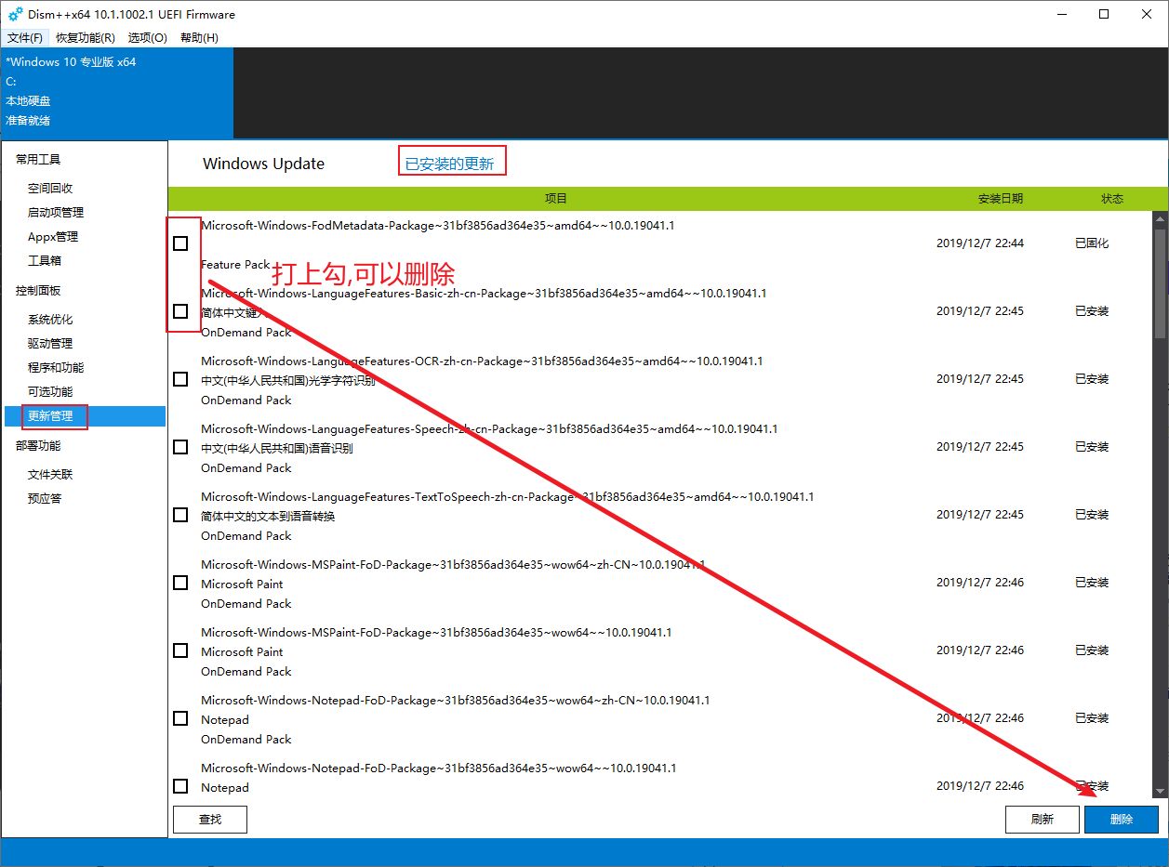Screen dimensions: 1169x867
Task: Open the 文件(F) menu
Action: (x=25, y=38)
